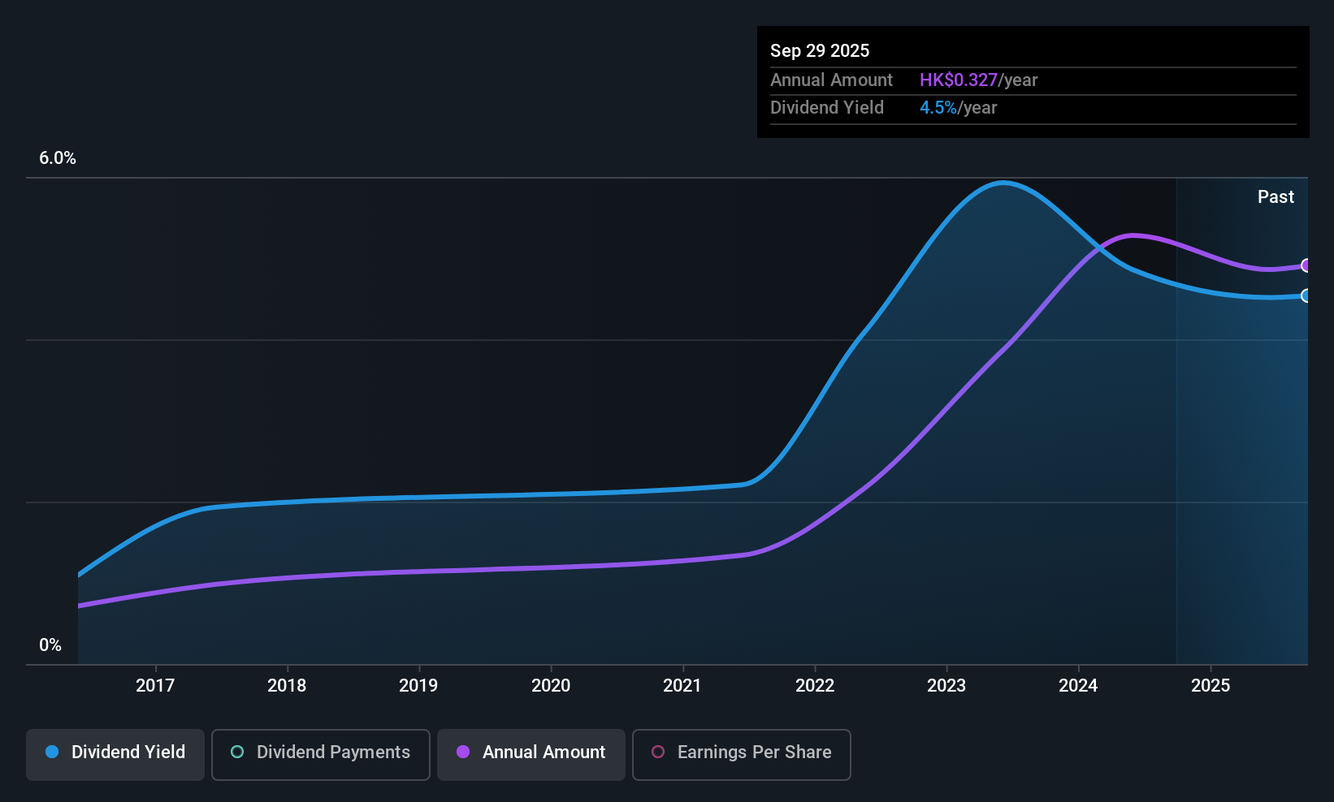Toggle the Dividend Yield legend series
The width and height of the screenshot is (1334, 802).
115,752
